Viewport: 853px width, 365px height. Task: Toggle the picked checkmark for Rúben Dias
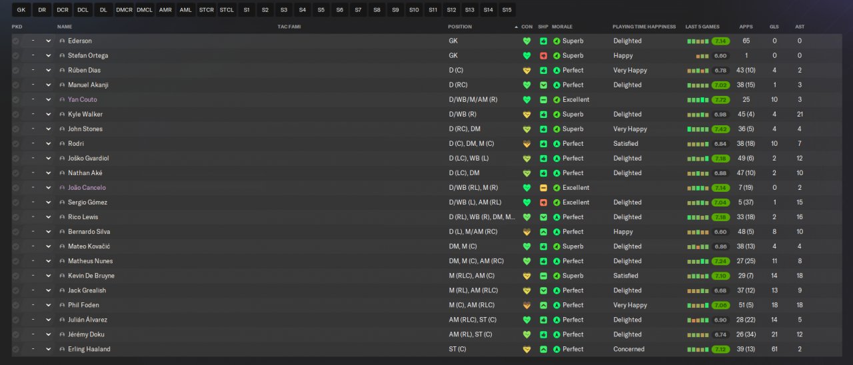click(16, 70)
